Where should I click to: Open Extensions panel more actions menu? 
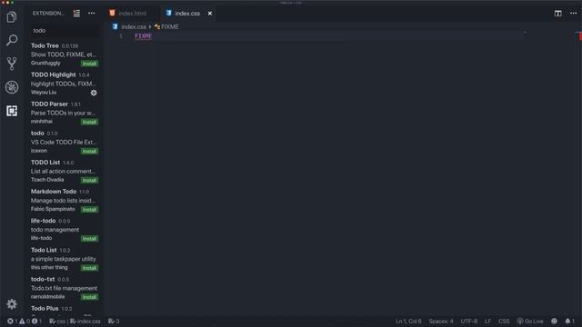pos(91,14)
